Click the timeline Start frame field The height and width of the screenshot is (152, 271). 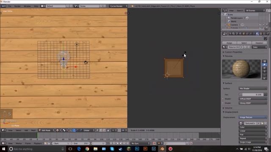62,144
